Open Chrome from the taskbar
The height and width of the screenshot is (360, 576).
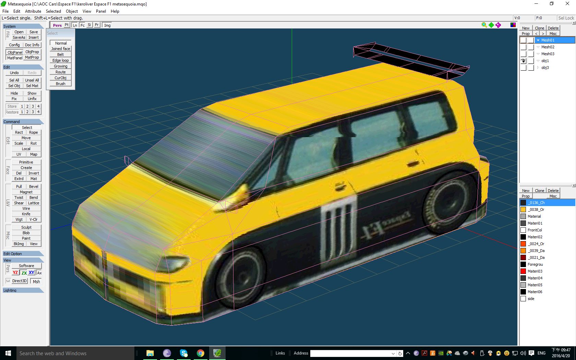click(x=201, y=353)
